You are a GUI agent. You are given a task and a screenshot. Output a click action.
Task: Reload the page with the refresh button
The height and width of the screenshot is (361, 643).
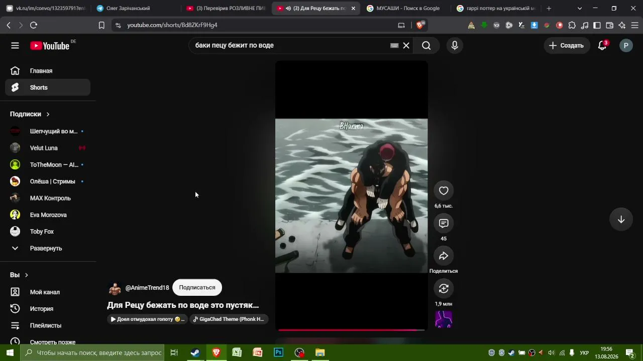pyautogui.click(x=34, y=25)
